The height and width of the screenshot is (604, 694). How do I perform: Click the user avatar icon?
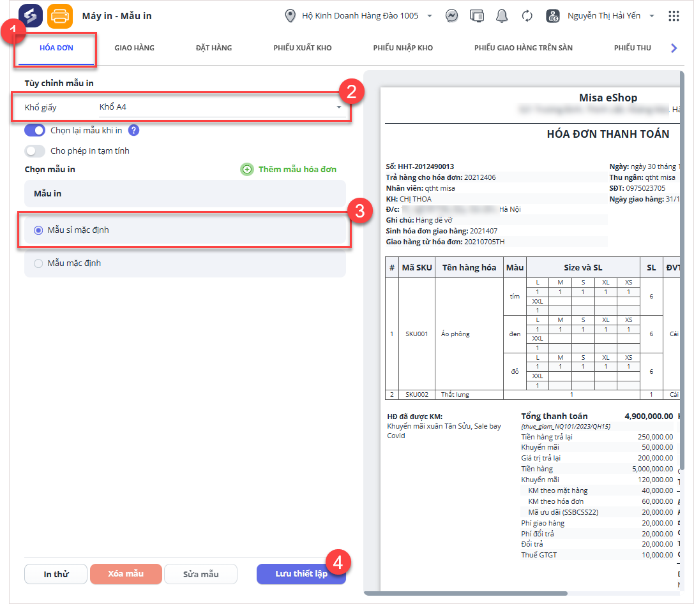point(552,16)
